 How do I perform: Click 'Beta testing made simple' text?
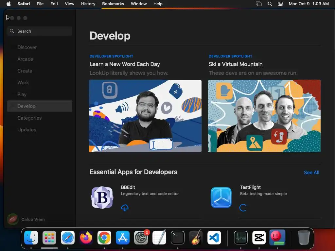point(263,194)
